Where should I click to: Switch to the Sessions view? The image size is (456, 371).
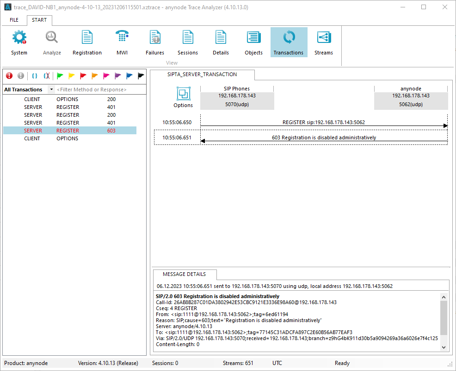click(187, 42)
